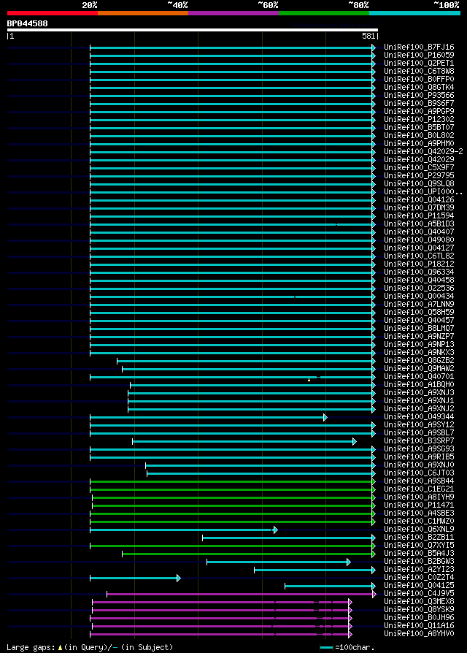Click the orange ~40% identity legend segment
This screenshot has height=653, width=467.
[143, 13]
